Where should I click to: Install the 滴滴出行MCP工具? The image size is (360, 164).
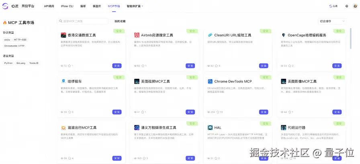(117, 158)
